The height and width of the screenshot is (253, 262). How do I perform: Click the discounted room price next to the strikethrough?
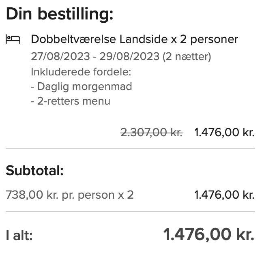(224, 133)
